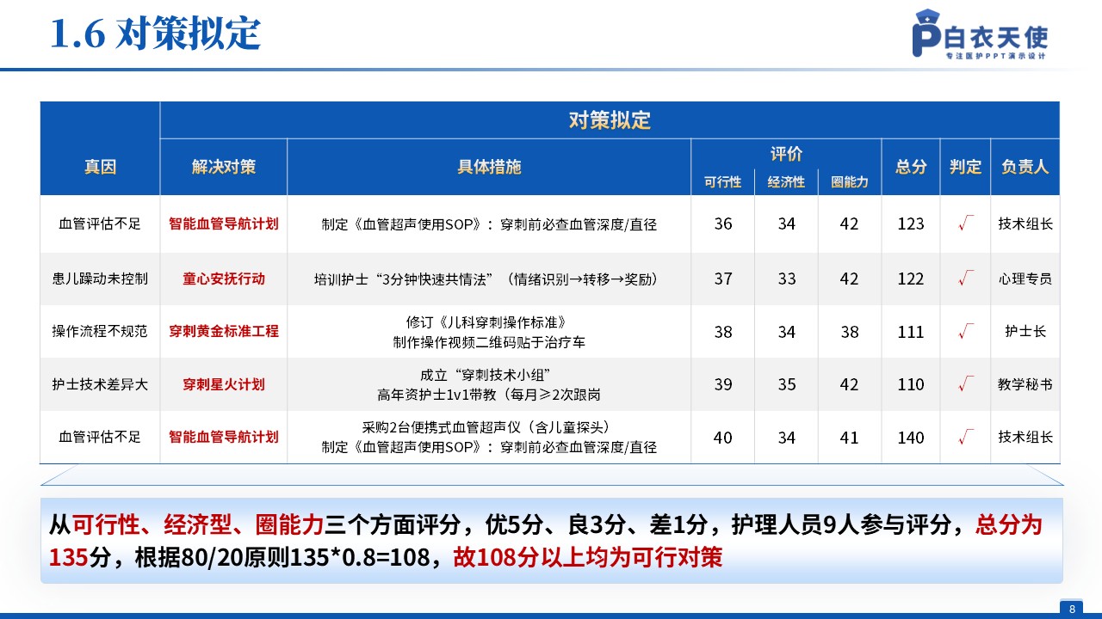Click the 总分 column header
Image resolution: width=1102 pixels, height=619 pixels.
pyautogui.click(x=911, y=167)
